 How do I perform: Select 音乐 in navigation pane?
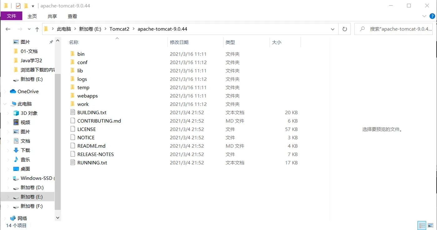[25, 159]
